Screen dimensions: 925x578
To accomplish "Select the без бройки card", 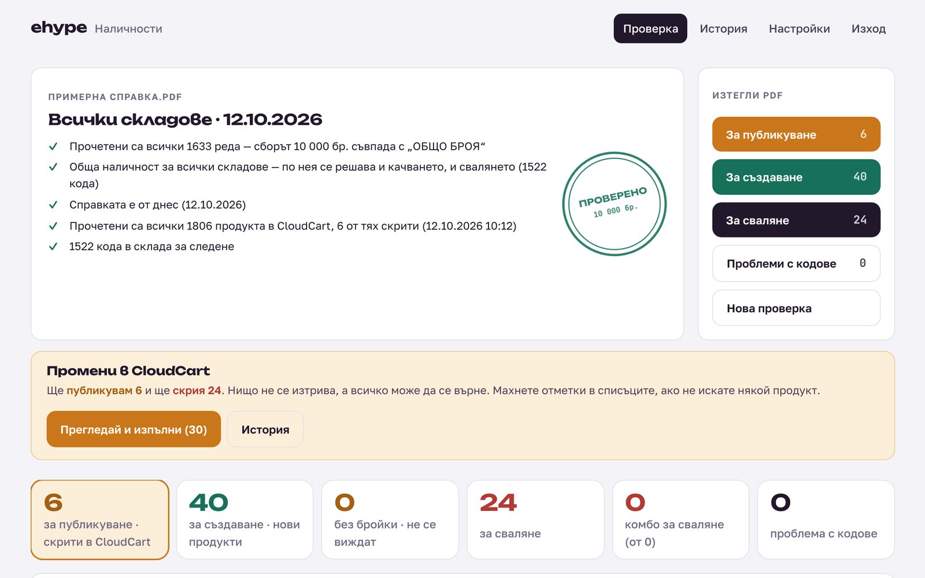I will [x=390, y=520].
